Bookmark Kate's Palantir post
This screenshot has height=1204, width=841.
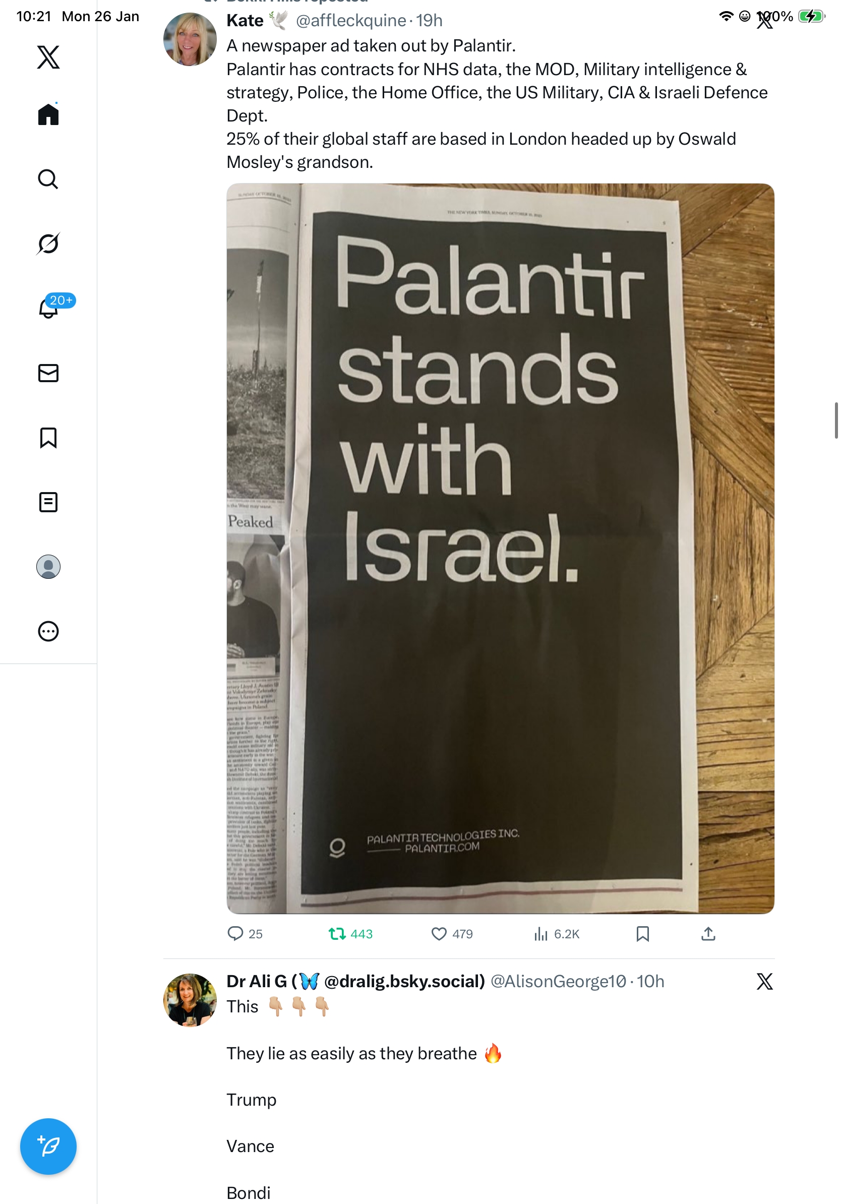click(642, 933)
